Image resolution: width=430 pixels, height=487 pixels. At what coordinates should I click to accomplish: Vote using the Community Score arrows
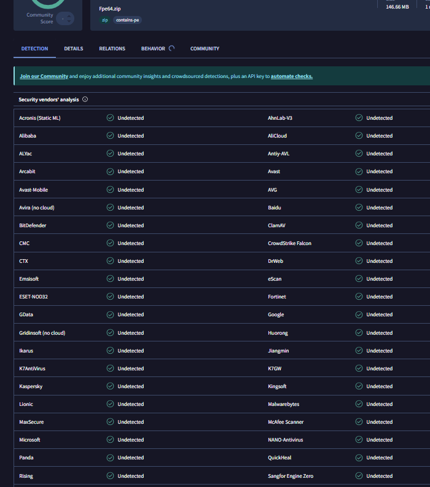coord(65,18)
